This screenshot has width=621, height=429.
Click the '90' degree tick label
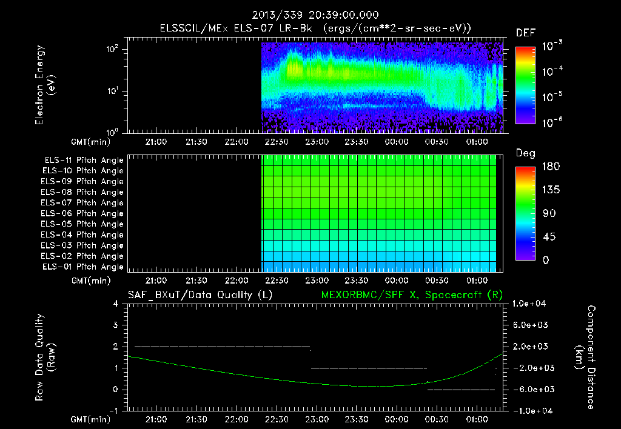pos(549,213)
